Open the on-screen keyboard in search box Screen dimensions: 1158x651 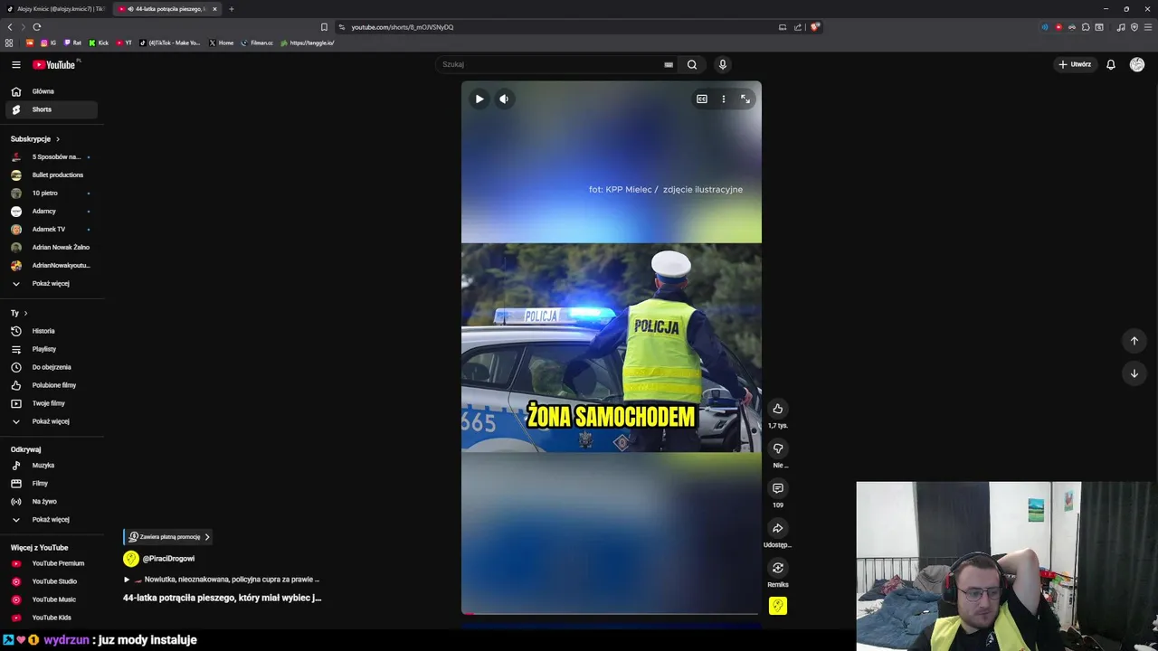pyautogui.click(x=669, y=64)
